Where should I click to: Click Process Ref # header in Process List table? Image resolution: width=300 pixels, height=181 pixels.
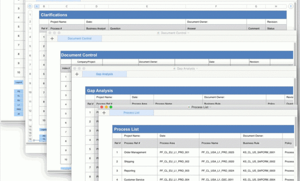coord(140,143)
